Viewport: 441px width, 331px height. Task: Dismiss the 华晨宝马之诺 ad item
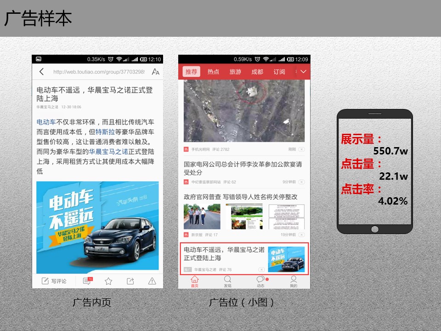(x=261, y=269)
